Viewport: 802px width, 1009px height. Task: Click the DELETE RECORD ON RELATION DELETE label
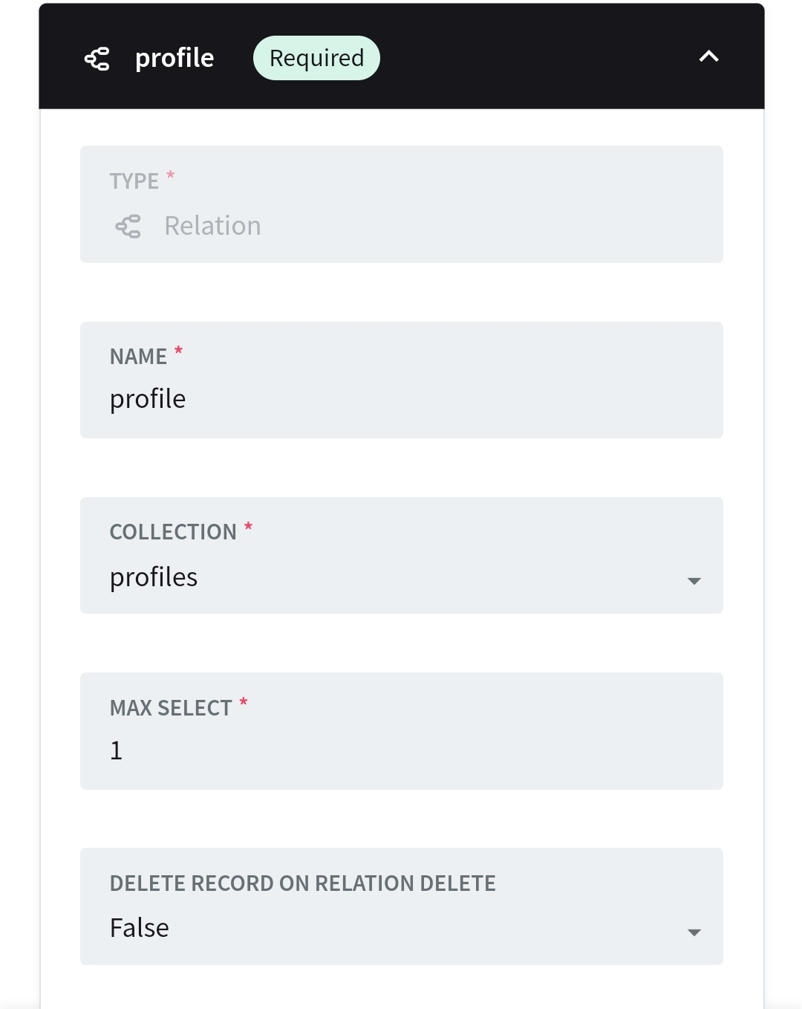pyautogui.click(x=302, y=883)
